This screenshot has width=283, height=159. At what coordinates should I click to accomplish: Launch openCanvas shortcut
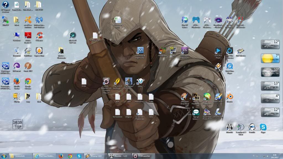[218, 98]
